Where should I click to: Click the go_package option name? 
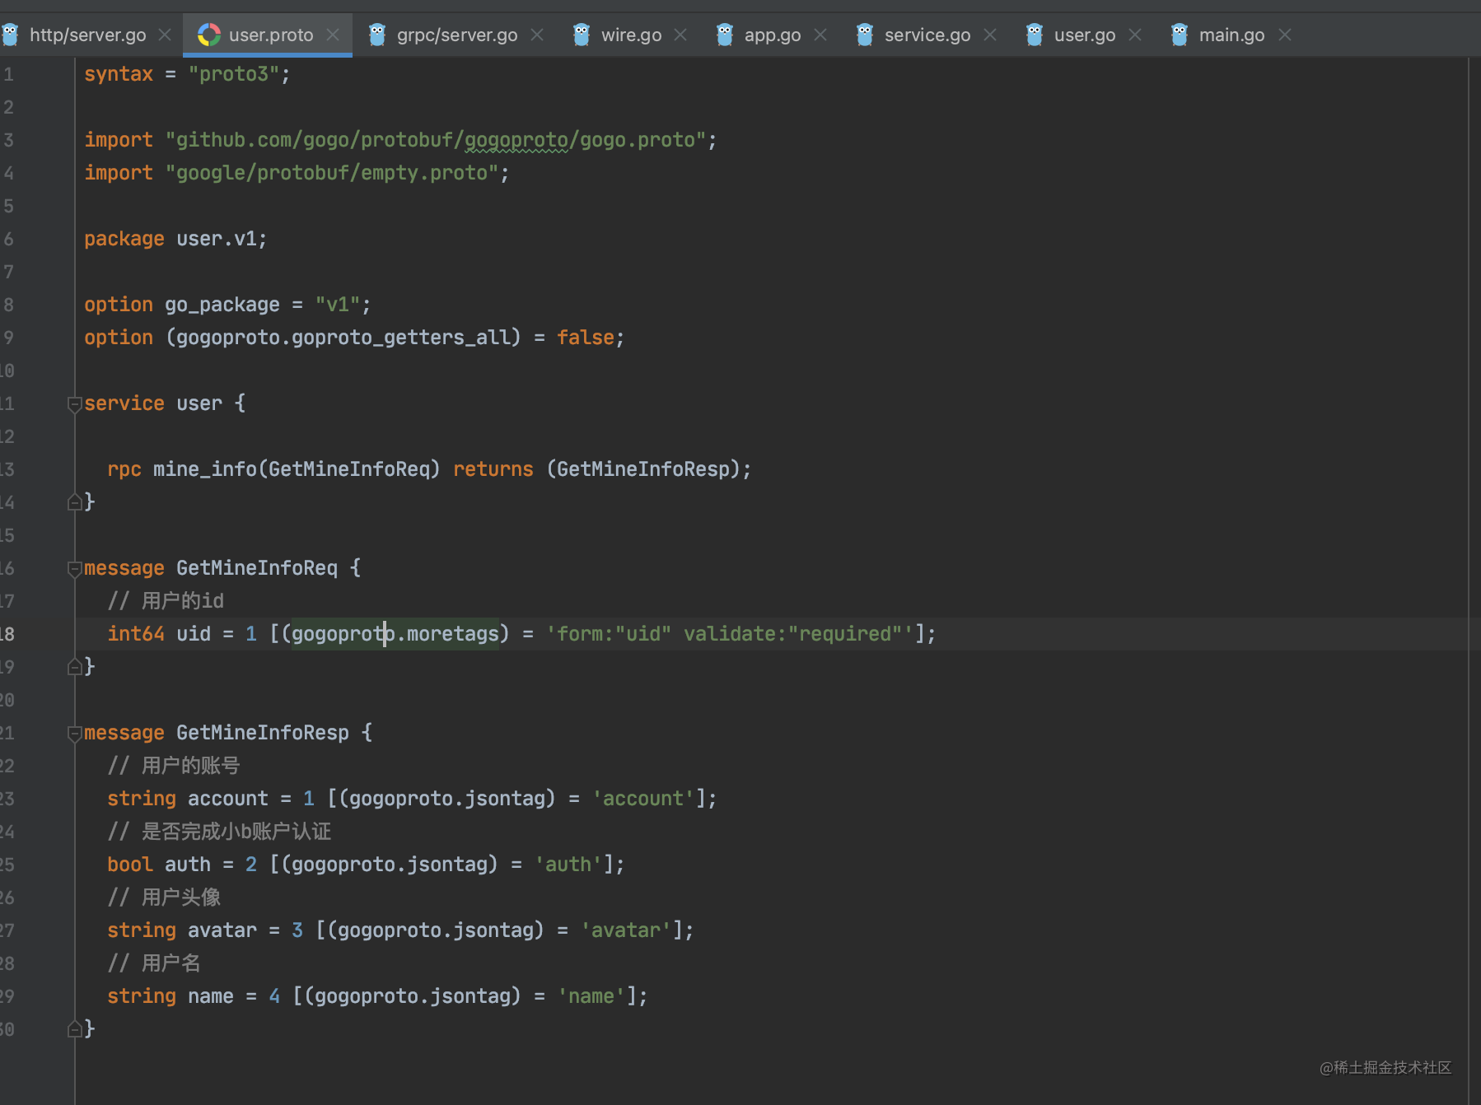[x=222, y=305]
